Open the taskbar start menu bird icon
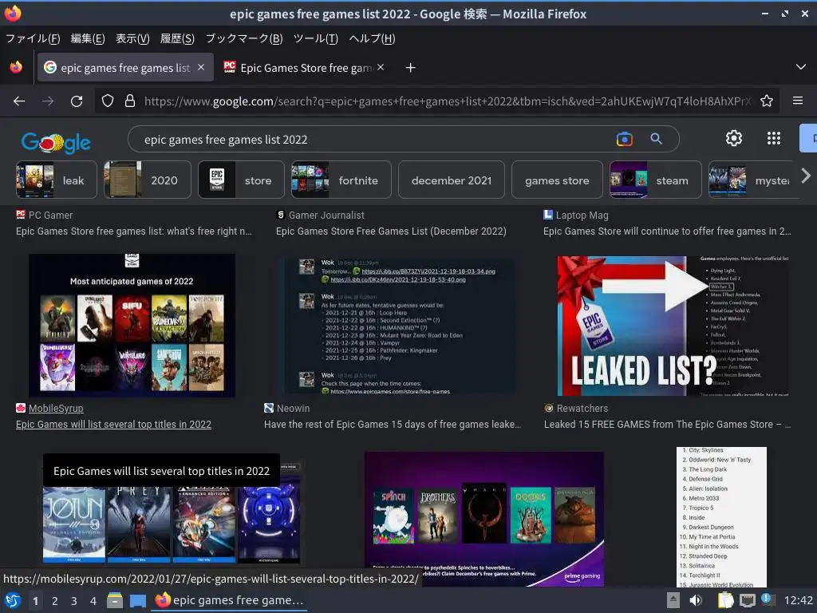This screenshot has height=613, width=817. (x=13, y=600)
